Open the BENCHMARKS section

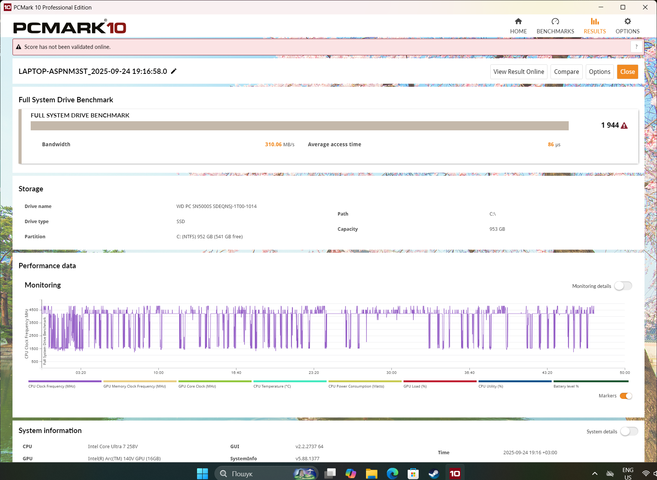tap(555, 26)
